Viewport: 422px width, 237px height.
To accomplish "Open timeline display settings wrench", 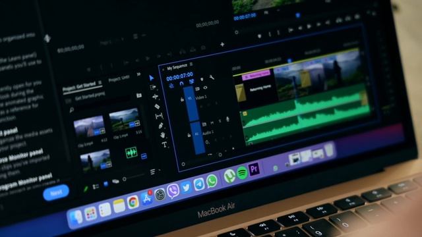I will tap(212, 78).
